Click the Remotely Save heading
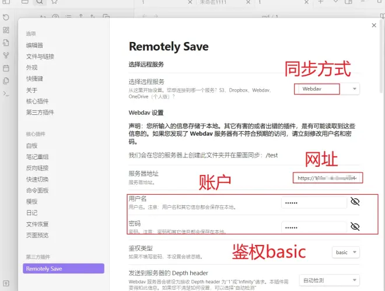The width and height of the screenshot is (385, 291). pyautogui.click(x=169, y=47)
